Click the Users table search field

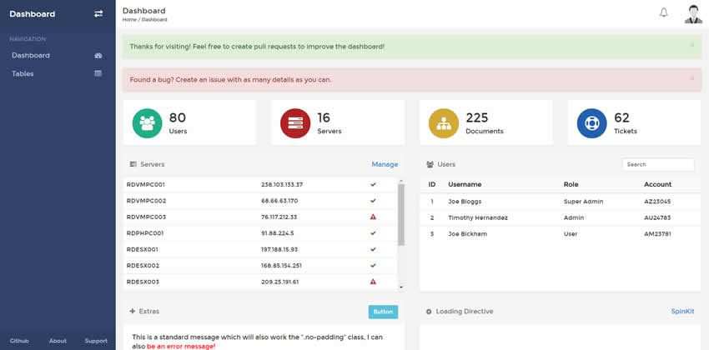click(x=657, y=164)
